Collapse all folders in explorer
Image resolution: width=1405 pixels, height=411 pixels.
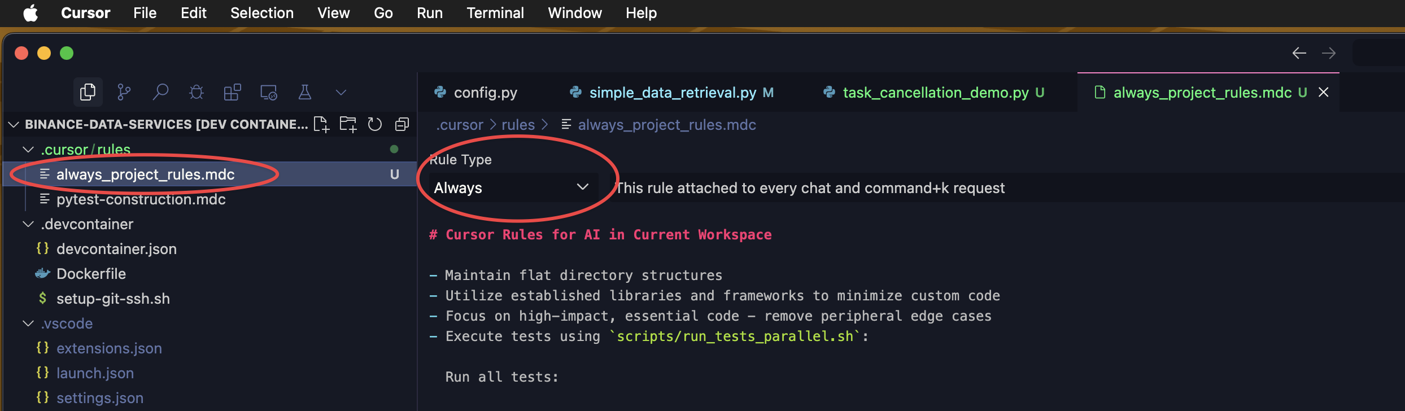pyautogui.click(x=402, y=124)
